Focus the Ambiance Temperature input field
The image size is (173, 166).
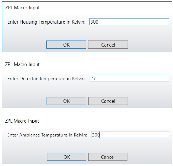pyautogui.click(x=130, y=135)
